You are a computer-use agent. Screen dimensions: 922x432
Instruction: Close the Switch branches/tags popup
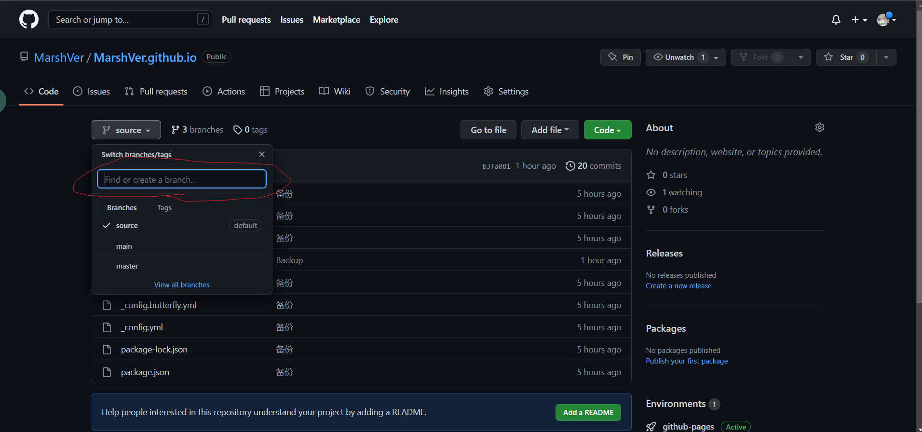pyautogui.click(x=262, y=154)
